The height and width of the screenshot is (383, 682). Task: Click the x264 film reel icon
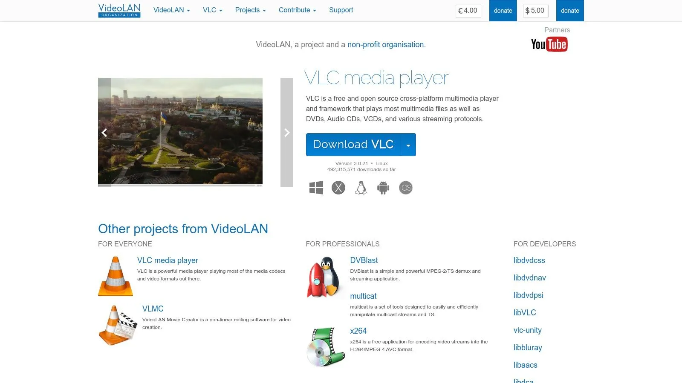point(325,346)
